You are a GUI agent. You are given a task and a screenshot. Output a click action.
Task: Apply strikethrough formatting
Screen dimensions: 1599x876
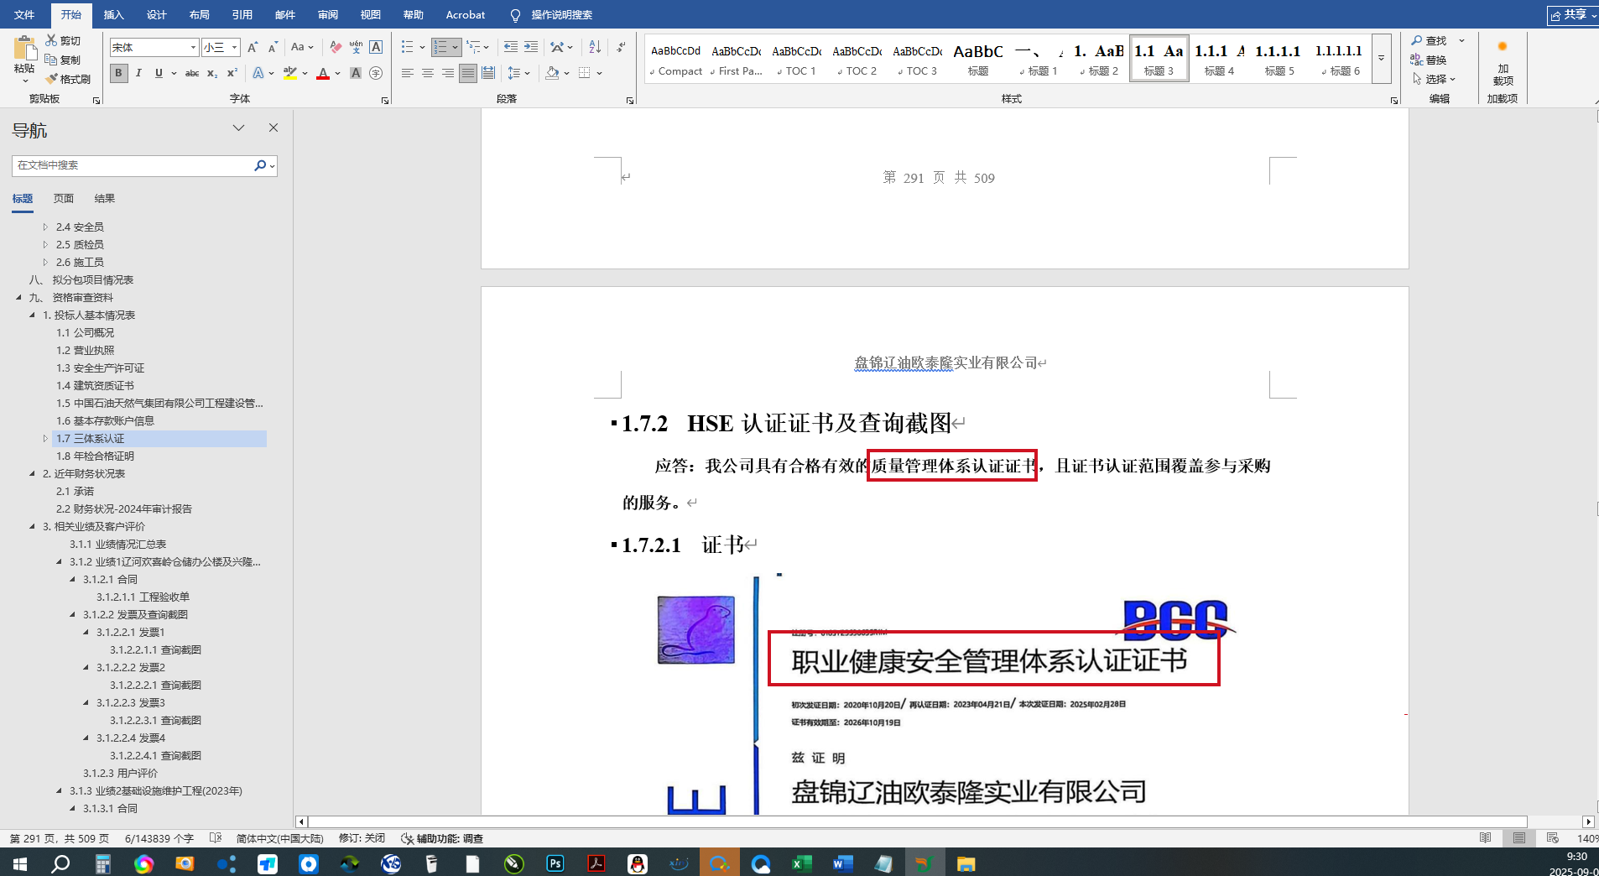(192, 73)
